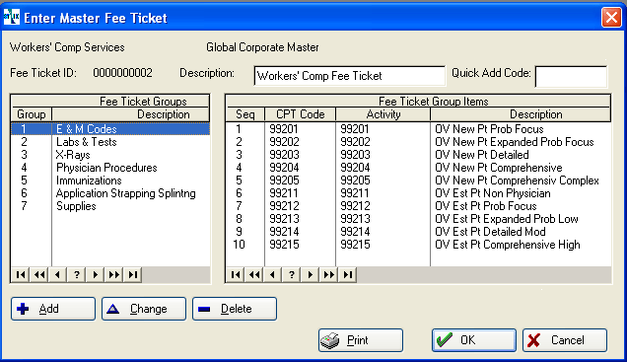Jump to last record in Fee Ticket Groups
This screenshot has width=627, height=362.
point(133,275)
